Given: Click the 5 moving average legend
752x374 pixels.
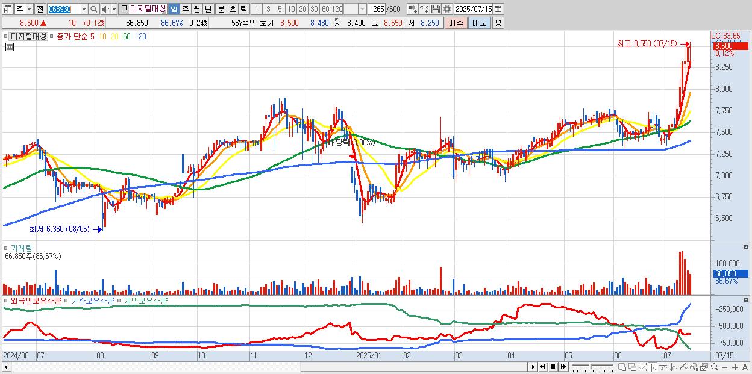Looking at the screenshot, I should point(92,36).
